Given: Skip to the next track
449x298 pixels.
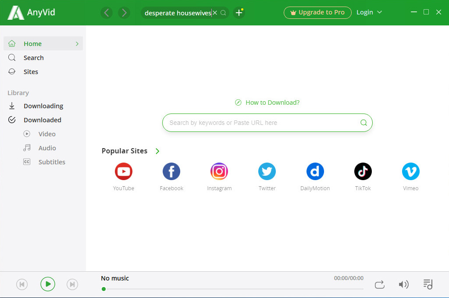Looking at the screenshot, I should (72, 284).
